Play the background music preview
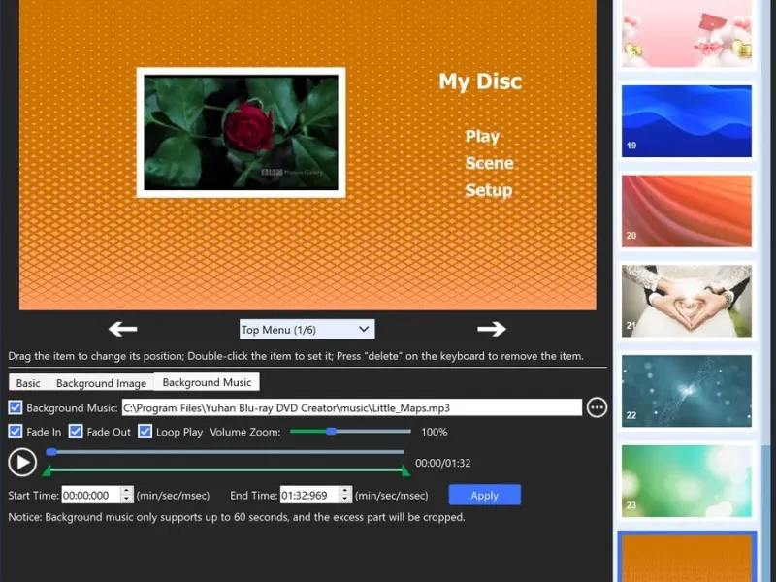Screen dimensions: 776x582 tap(22, 463)
